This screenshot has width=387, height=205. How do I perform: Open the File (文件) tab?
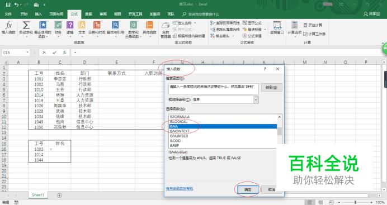8,14
